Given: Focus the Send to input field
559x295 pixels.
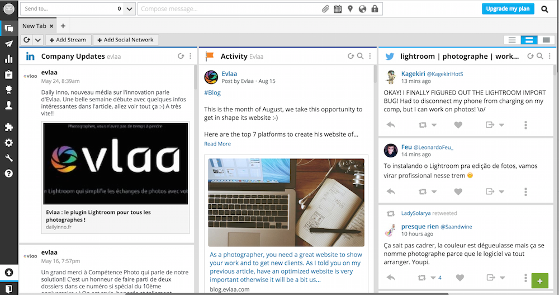Looking at the screenshot, I should click(68, 9).
